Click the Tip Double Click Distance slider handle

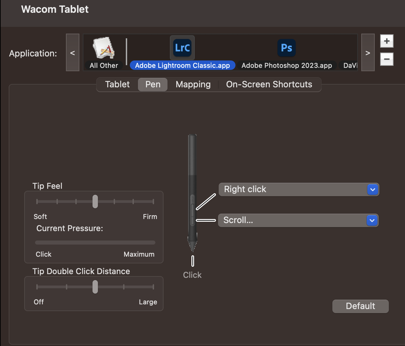pos(95,287)
